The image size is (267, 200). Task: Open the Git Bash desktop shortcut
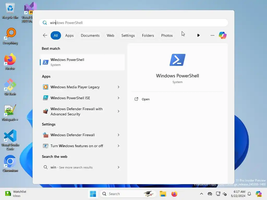(10, 87)
